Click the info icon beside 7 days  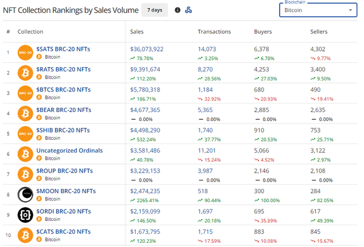point(178,10)
